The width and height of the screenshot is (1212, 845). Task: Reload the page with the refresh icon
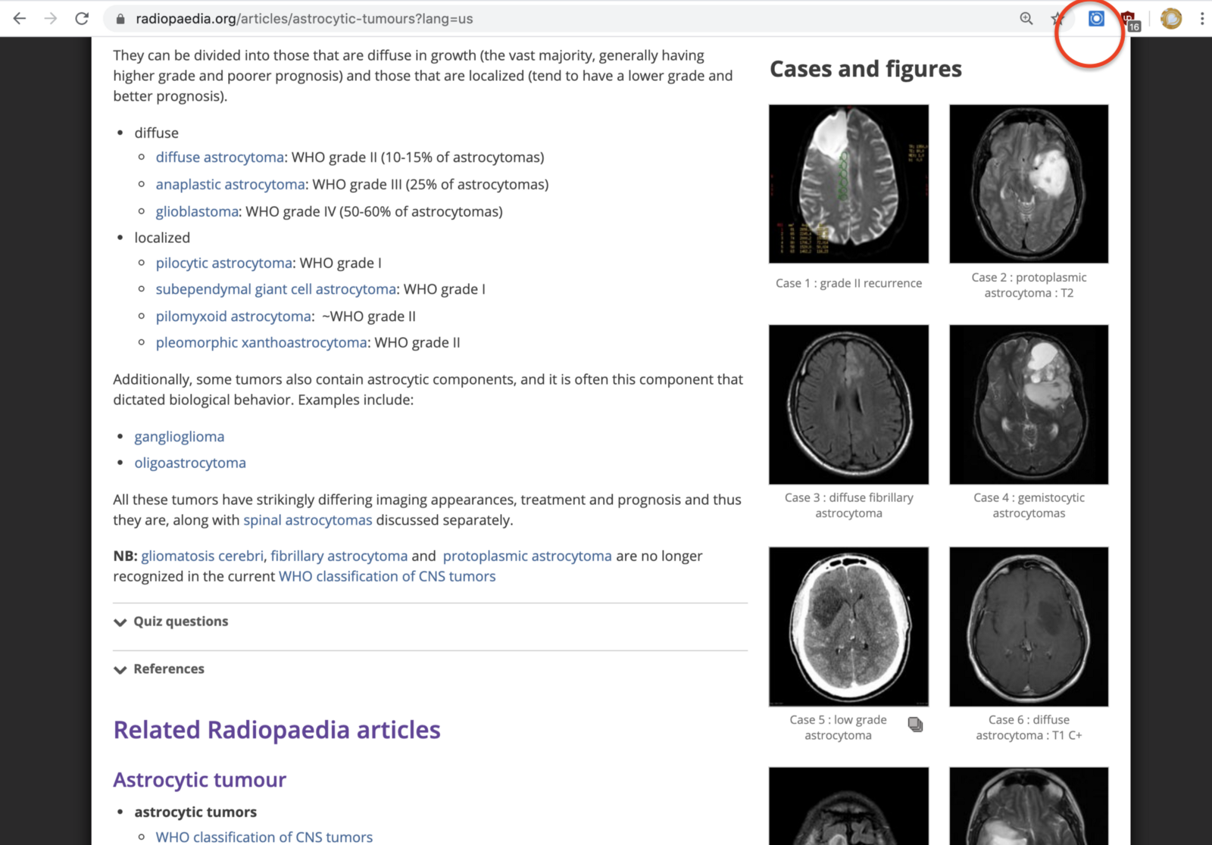(x=82, y=18)
